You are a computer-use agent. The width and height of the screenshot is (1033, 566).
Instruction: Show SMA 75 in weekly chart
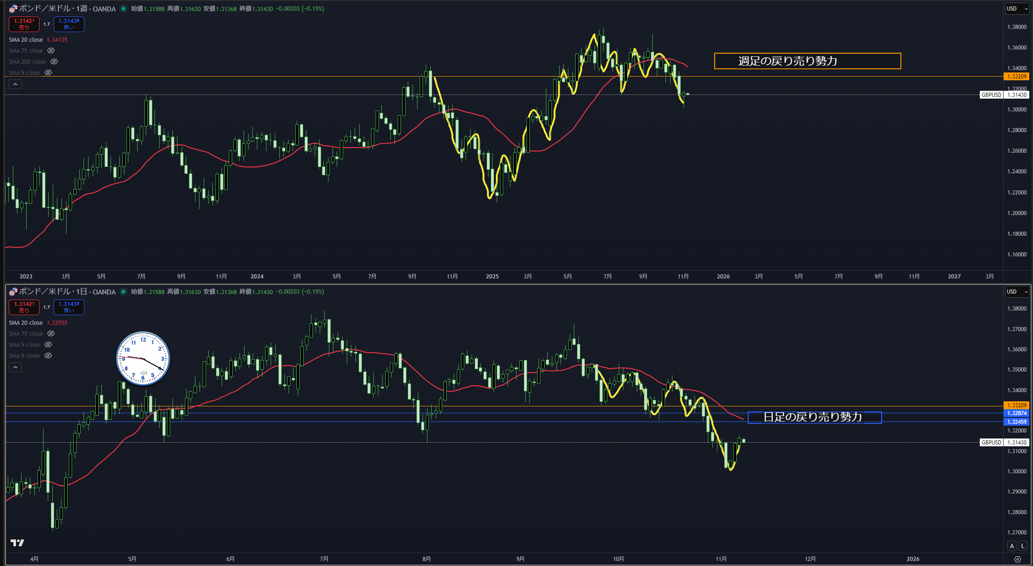(51, 51)
